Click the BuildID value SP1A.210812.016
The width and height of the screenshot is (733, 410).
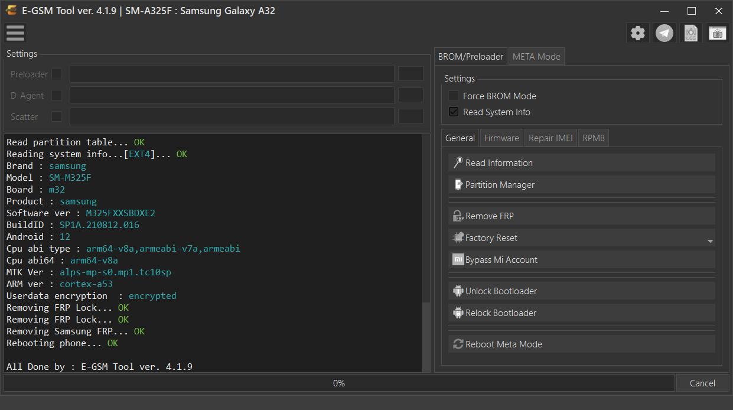(x=99, y=224)
